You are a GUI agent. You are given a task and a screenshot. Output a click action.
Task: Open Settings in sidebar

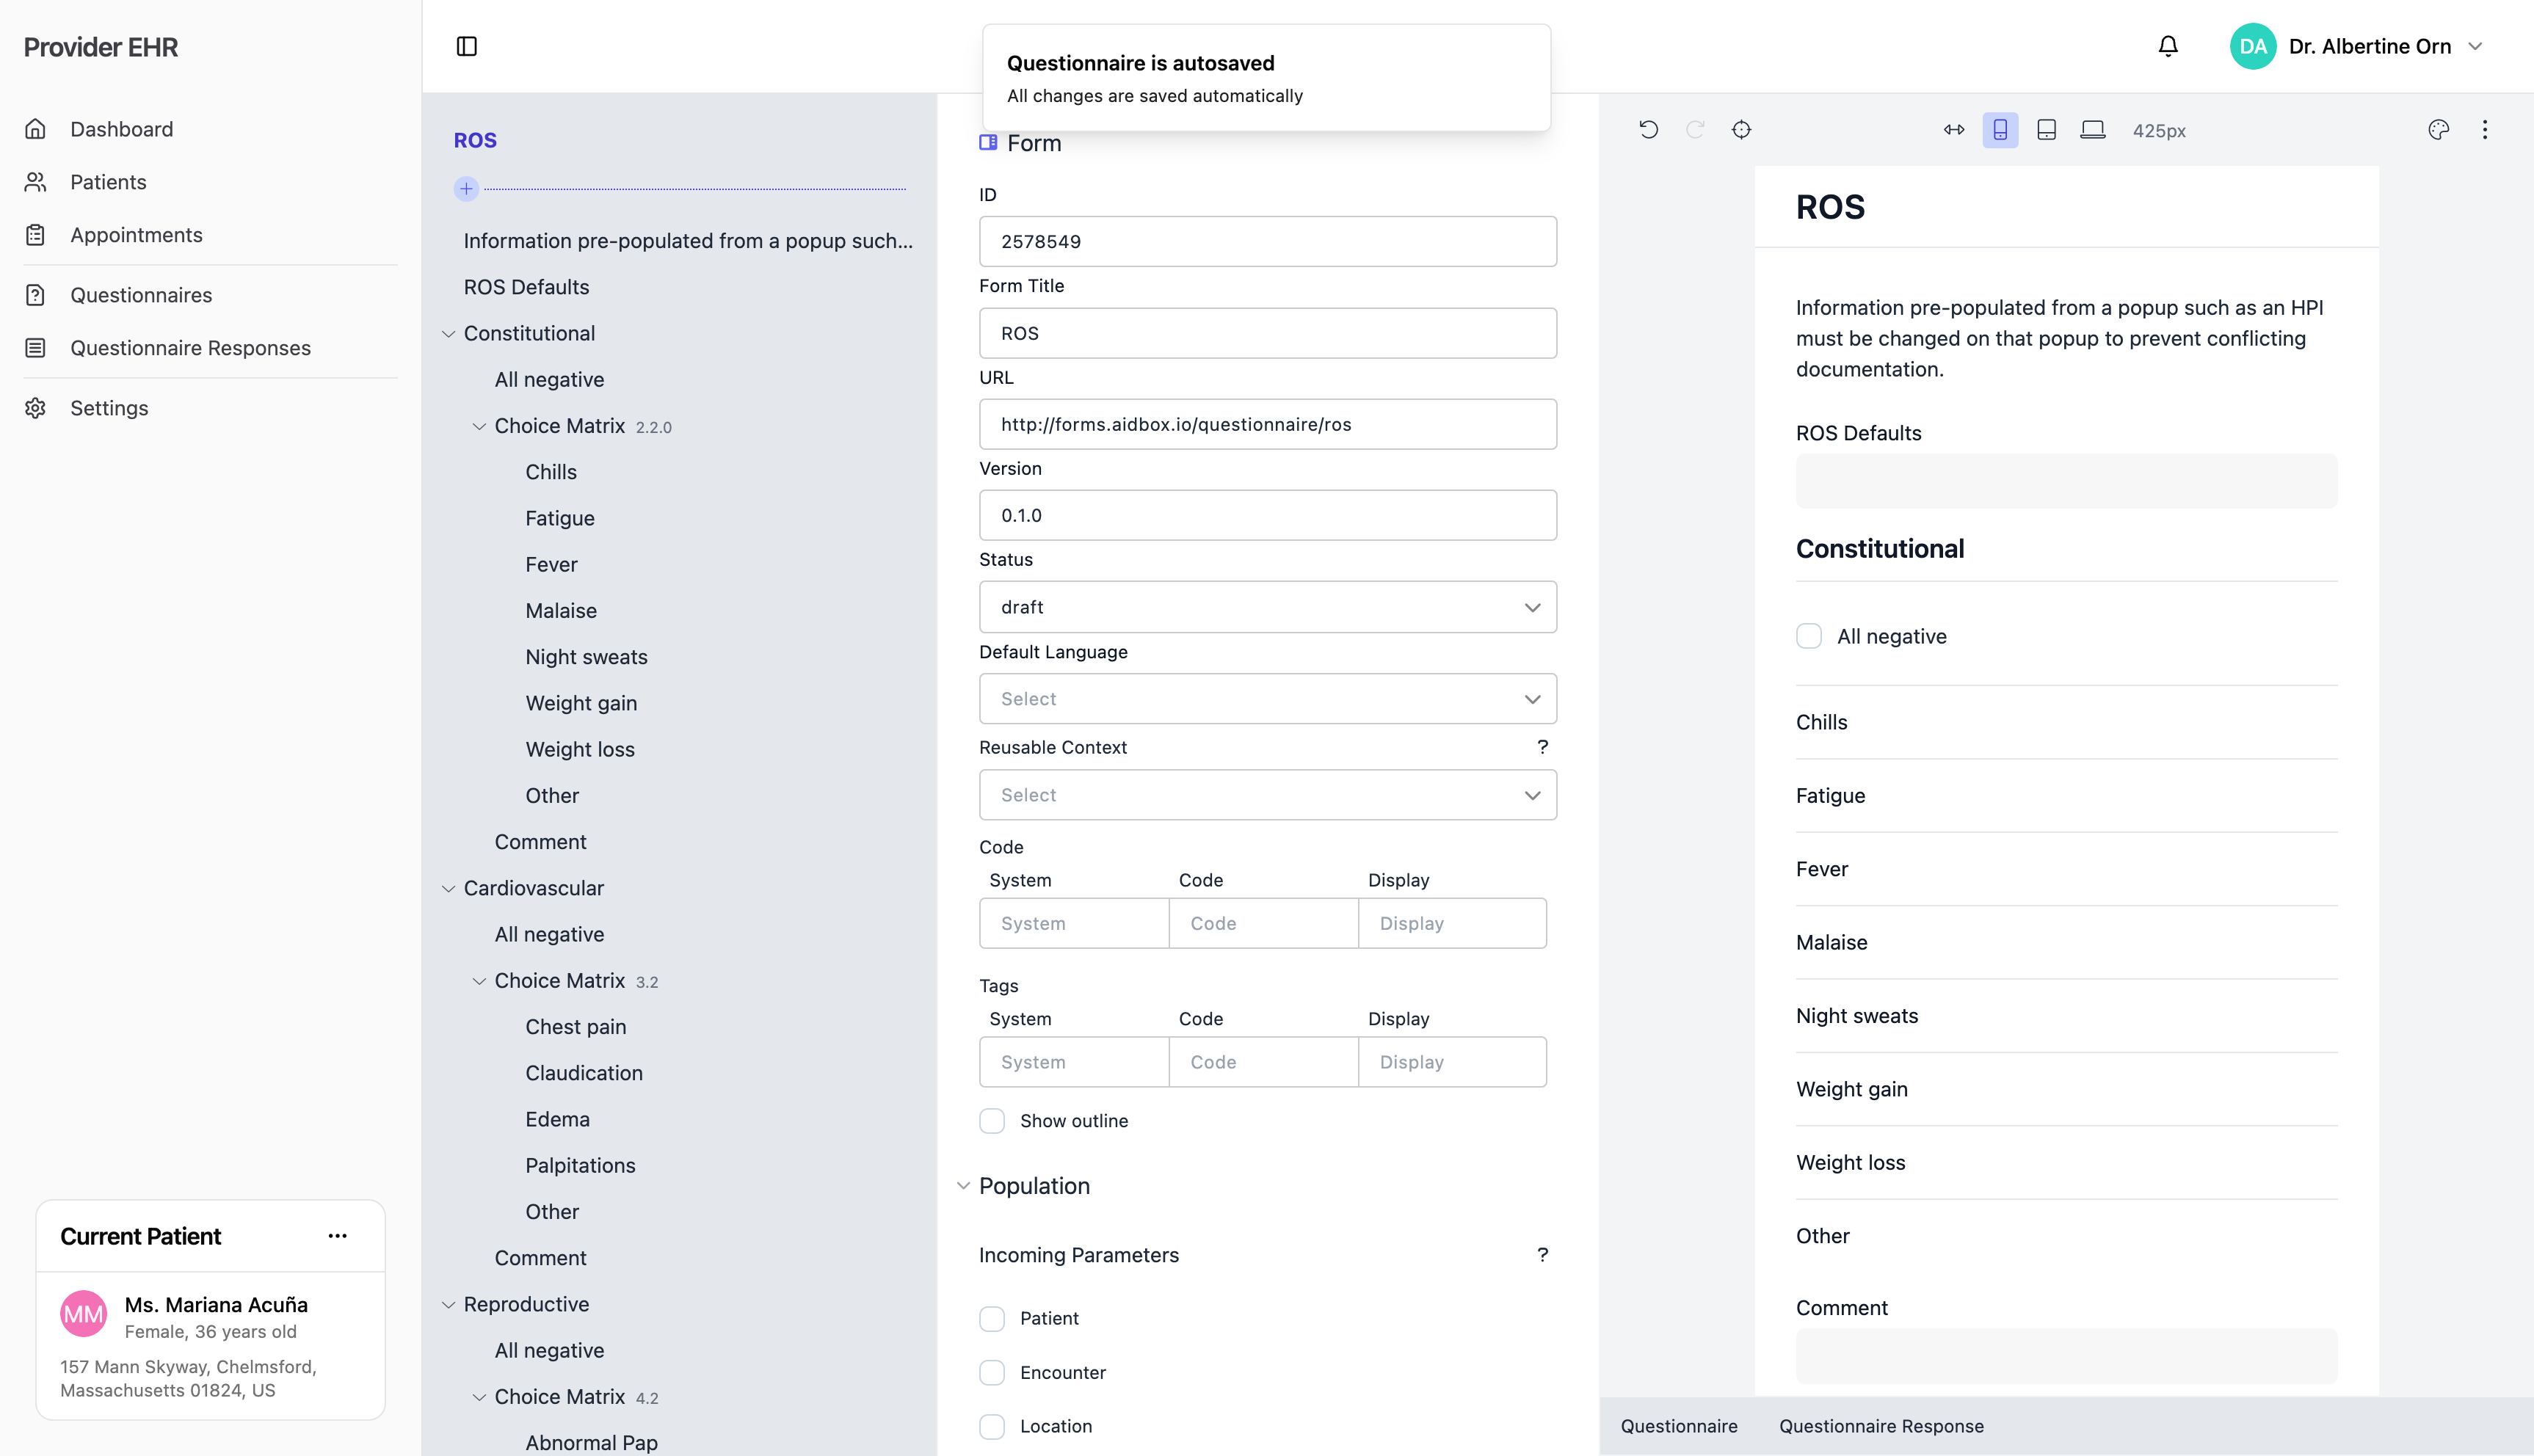[x=109, y=408]
